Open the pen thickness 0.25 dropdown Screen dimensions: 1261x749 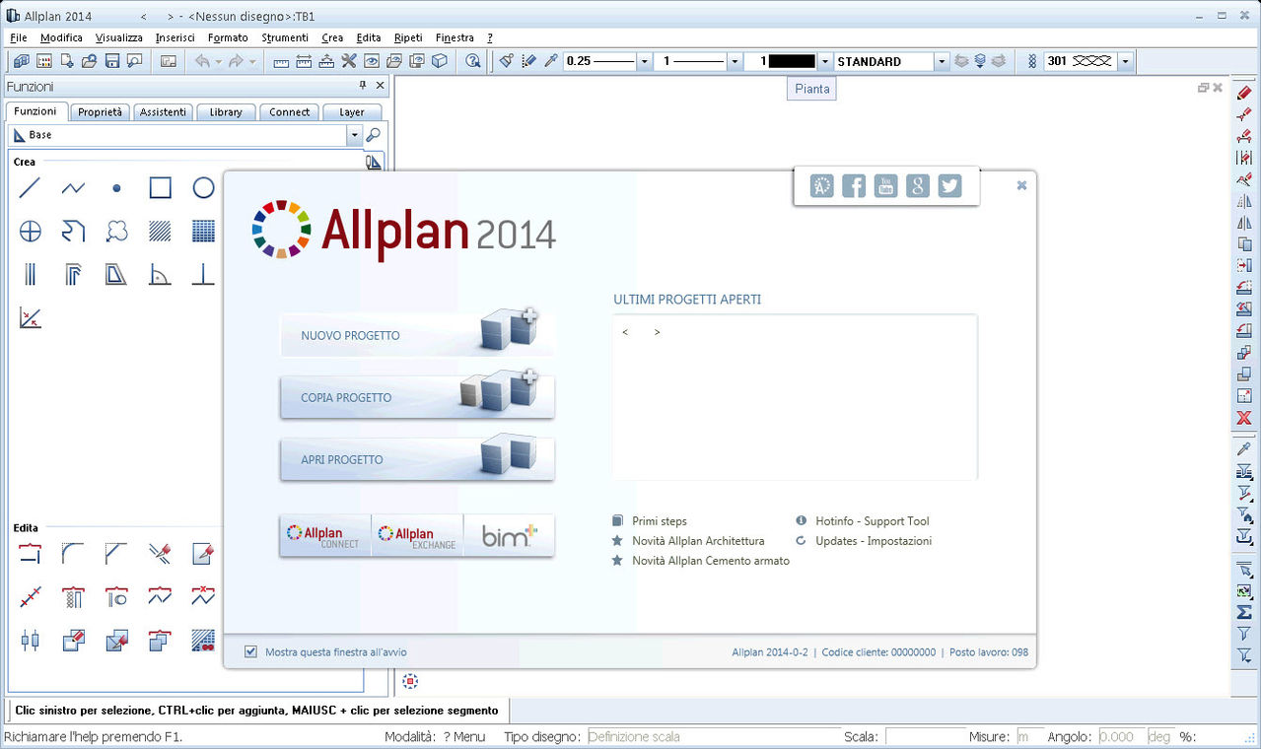point(645,61)
